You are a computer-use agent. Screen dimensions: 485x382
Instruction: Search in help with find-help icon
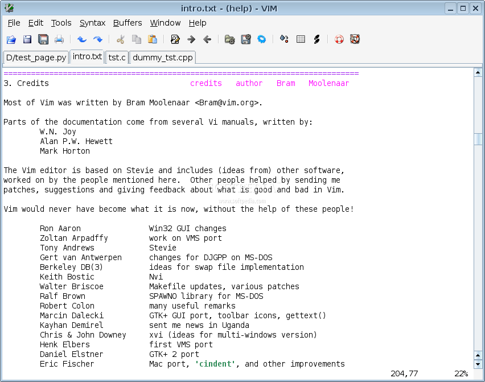[355, 39]
